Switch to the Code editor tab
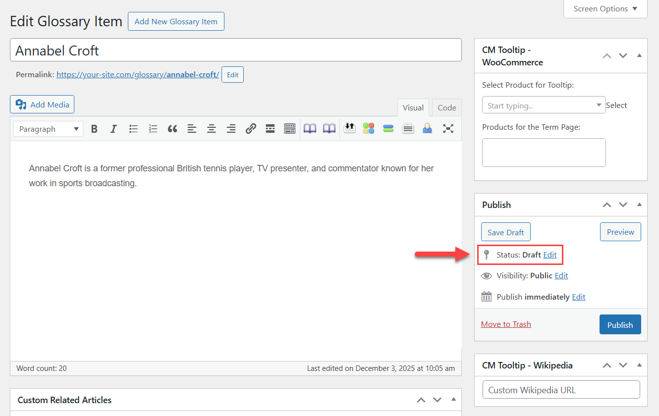The height and width of the screenshot is (416, 659). click(x=446, y=107)
